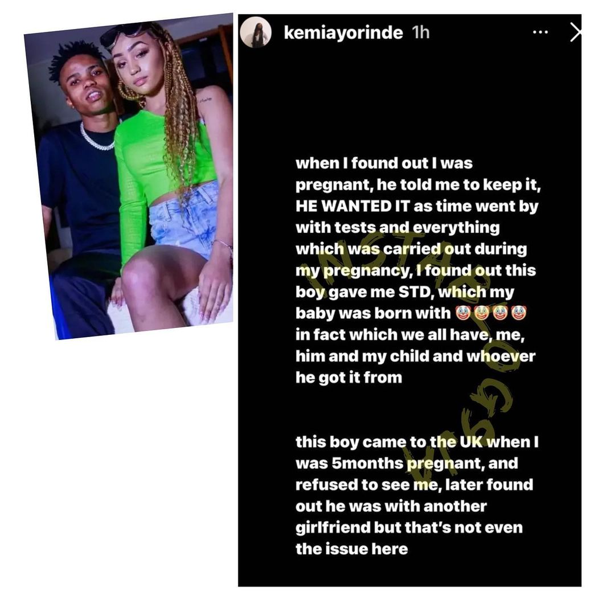The height and width of the screenshot is (615, 615).
Task: Click the line 'he got it from'
Action: pyautogui.click(x=349, y=378)
